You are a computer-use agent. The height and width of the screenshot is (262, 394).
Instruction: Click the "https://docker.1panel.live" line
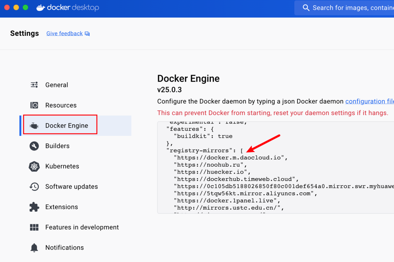pos(227,201)
